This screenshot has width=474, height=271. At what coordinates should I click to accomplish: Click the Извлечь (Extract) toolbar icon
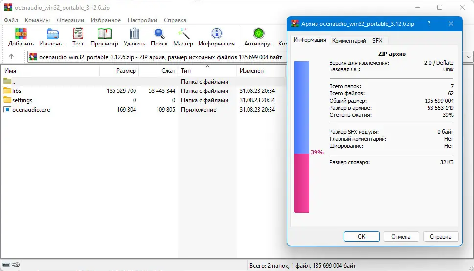(x=53, y=34)
